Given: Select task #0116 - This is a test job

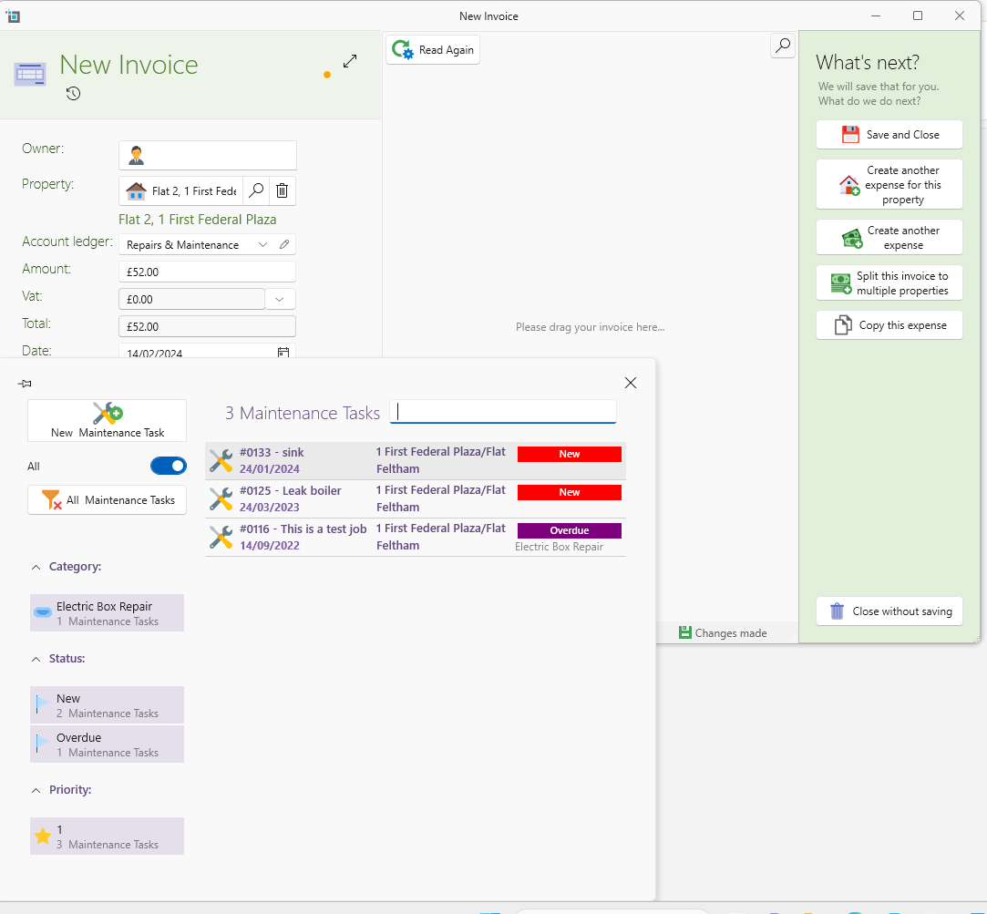Looking at the screenshot, I should pos(416,538).
